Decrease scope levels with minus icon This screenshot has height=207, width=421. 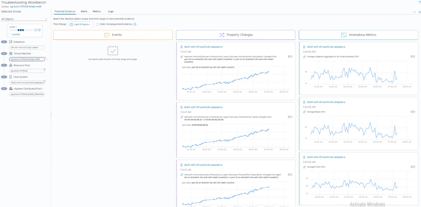click(36, 30)
